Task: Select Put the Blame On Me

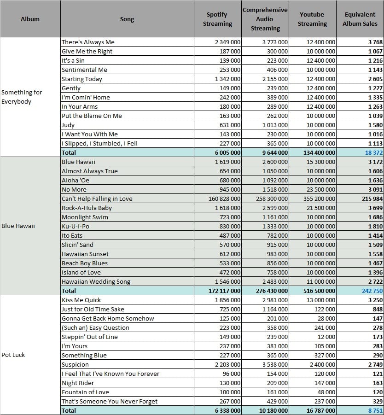Action: point(127,116)
